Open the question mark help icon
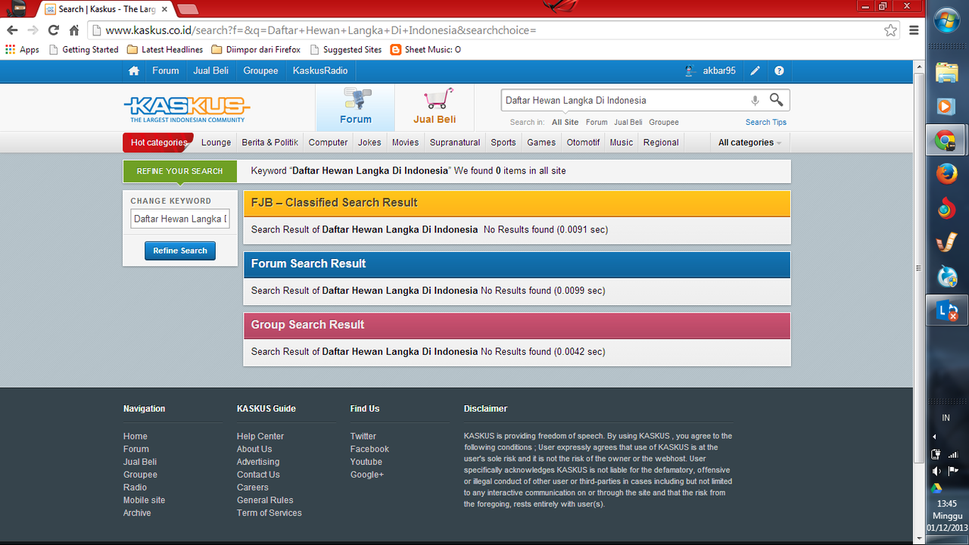This screenshot has width=969, height=545. click(779, 71)
